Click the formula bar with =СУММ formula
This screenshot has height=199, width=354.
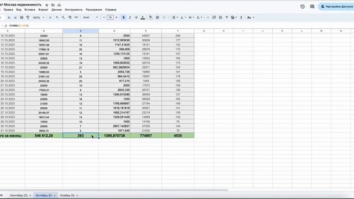point(181,25)
